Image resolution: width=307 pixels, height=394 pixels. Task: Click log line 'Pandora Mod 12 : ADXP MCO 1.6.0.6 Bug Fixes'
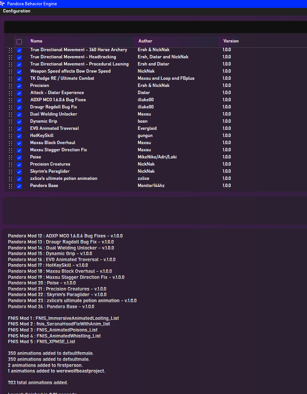65,236
